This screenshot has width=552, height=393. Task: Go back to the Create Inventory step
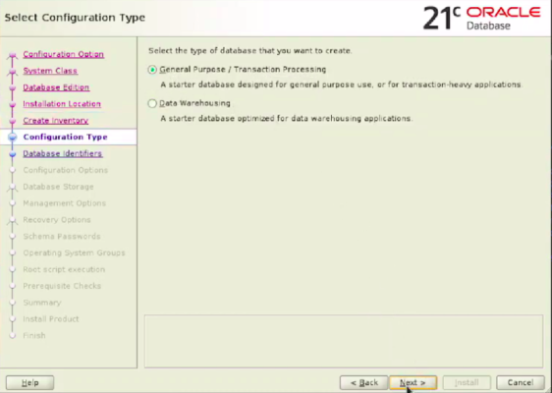pos(56,121)
